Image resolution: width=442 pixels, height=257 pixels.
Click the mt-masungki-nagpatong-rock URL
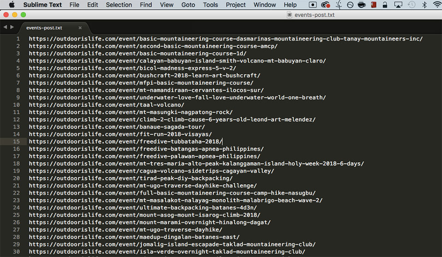point(131,112)
